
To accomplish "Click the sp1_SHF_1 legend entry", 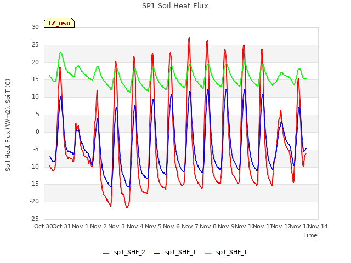I will [x=175, y=253].
